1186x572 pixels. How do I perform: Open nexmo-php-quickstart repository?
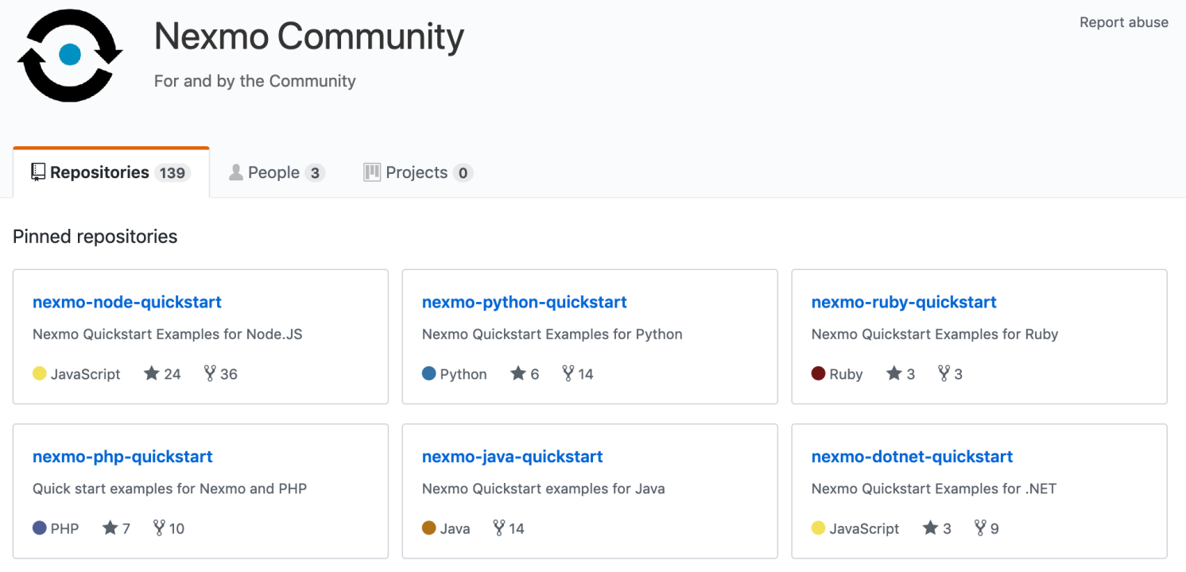tap(122, 457)
